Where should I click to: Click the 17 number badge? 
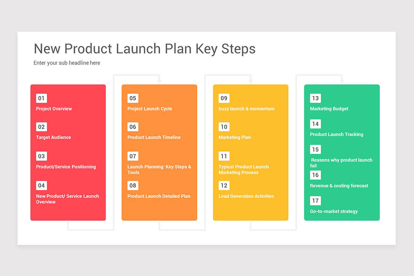[x=315, y=201]
